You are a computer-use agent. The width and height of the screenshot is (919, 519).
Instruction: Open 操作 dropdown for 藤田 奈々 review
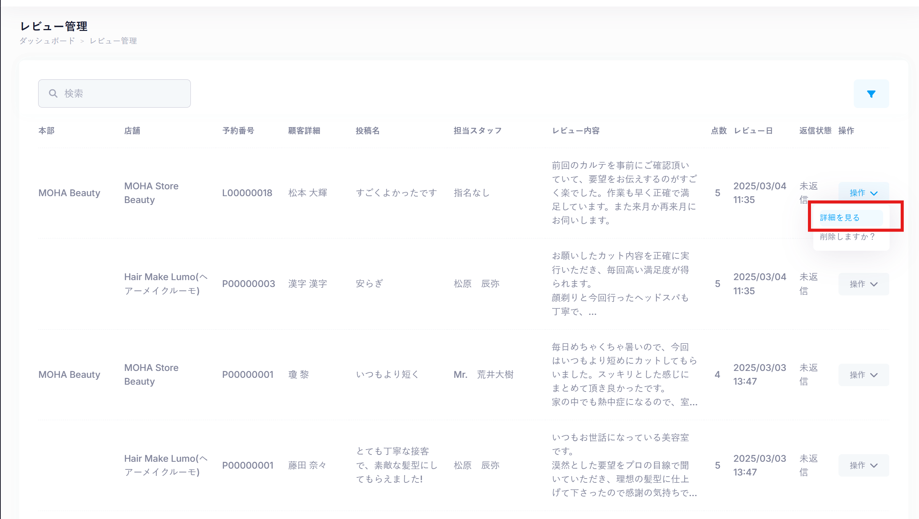tap(863, 465)
